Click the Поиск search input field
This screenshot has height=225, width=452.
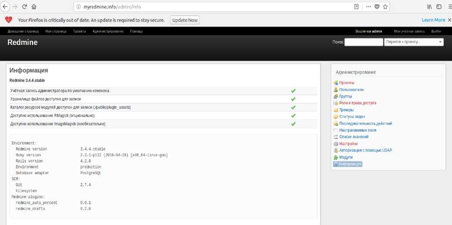(364, 42)
